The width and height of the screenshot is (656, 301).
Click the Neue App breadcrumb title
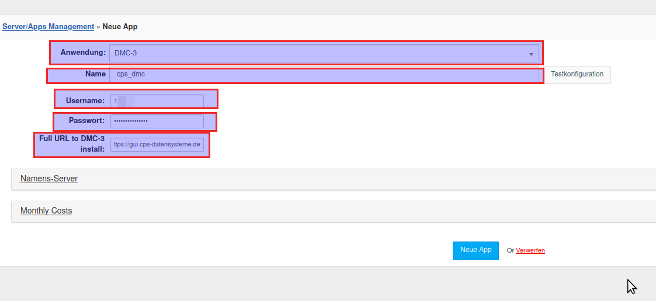click(x=120, y=27)
